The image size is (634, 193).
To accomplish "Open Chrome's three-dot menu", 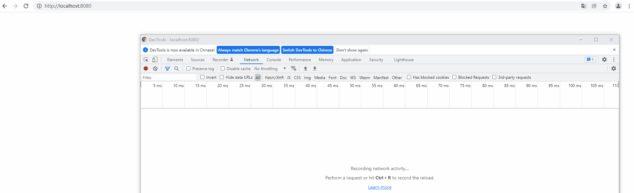I will (629, 6).
